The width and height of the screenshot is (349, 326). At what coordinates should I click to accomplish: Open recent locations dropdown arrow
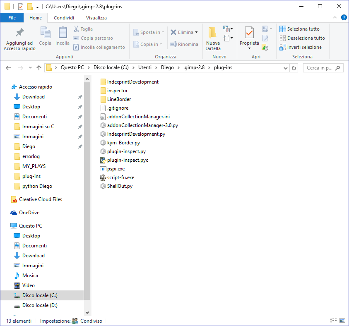pyautogui.click(x=30, y=68)
